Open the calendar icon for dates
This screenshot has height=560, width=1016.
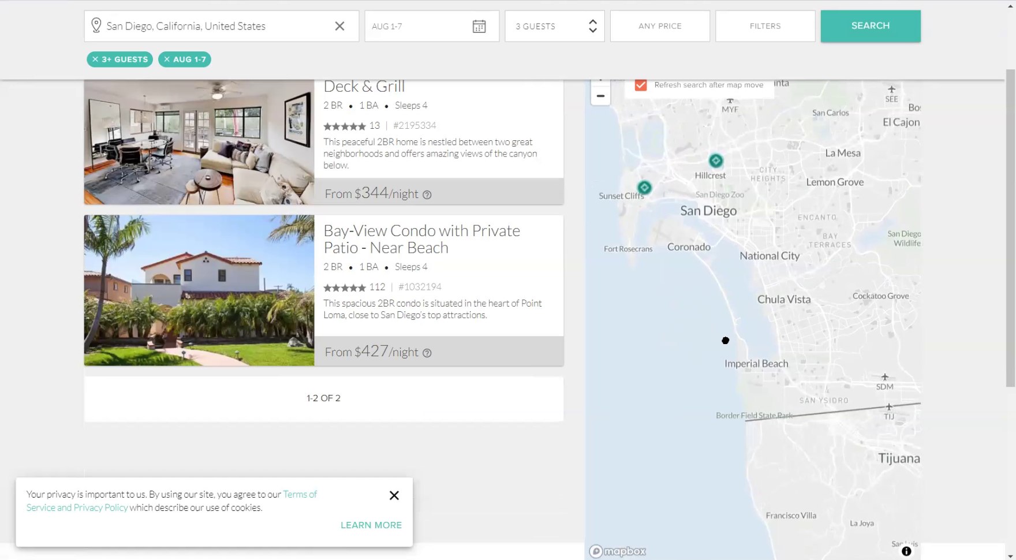479,27
